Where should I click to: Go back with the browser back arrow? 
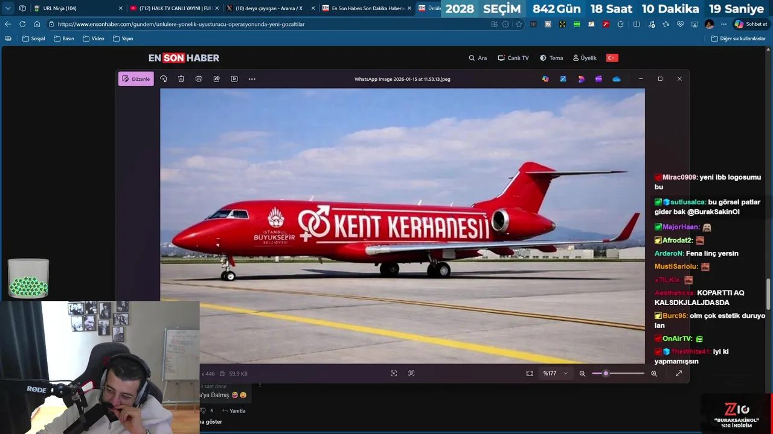coord(8,24)
